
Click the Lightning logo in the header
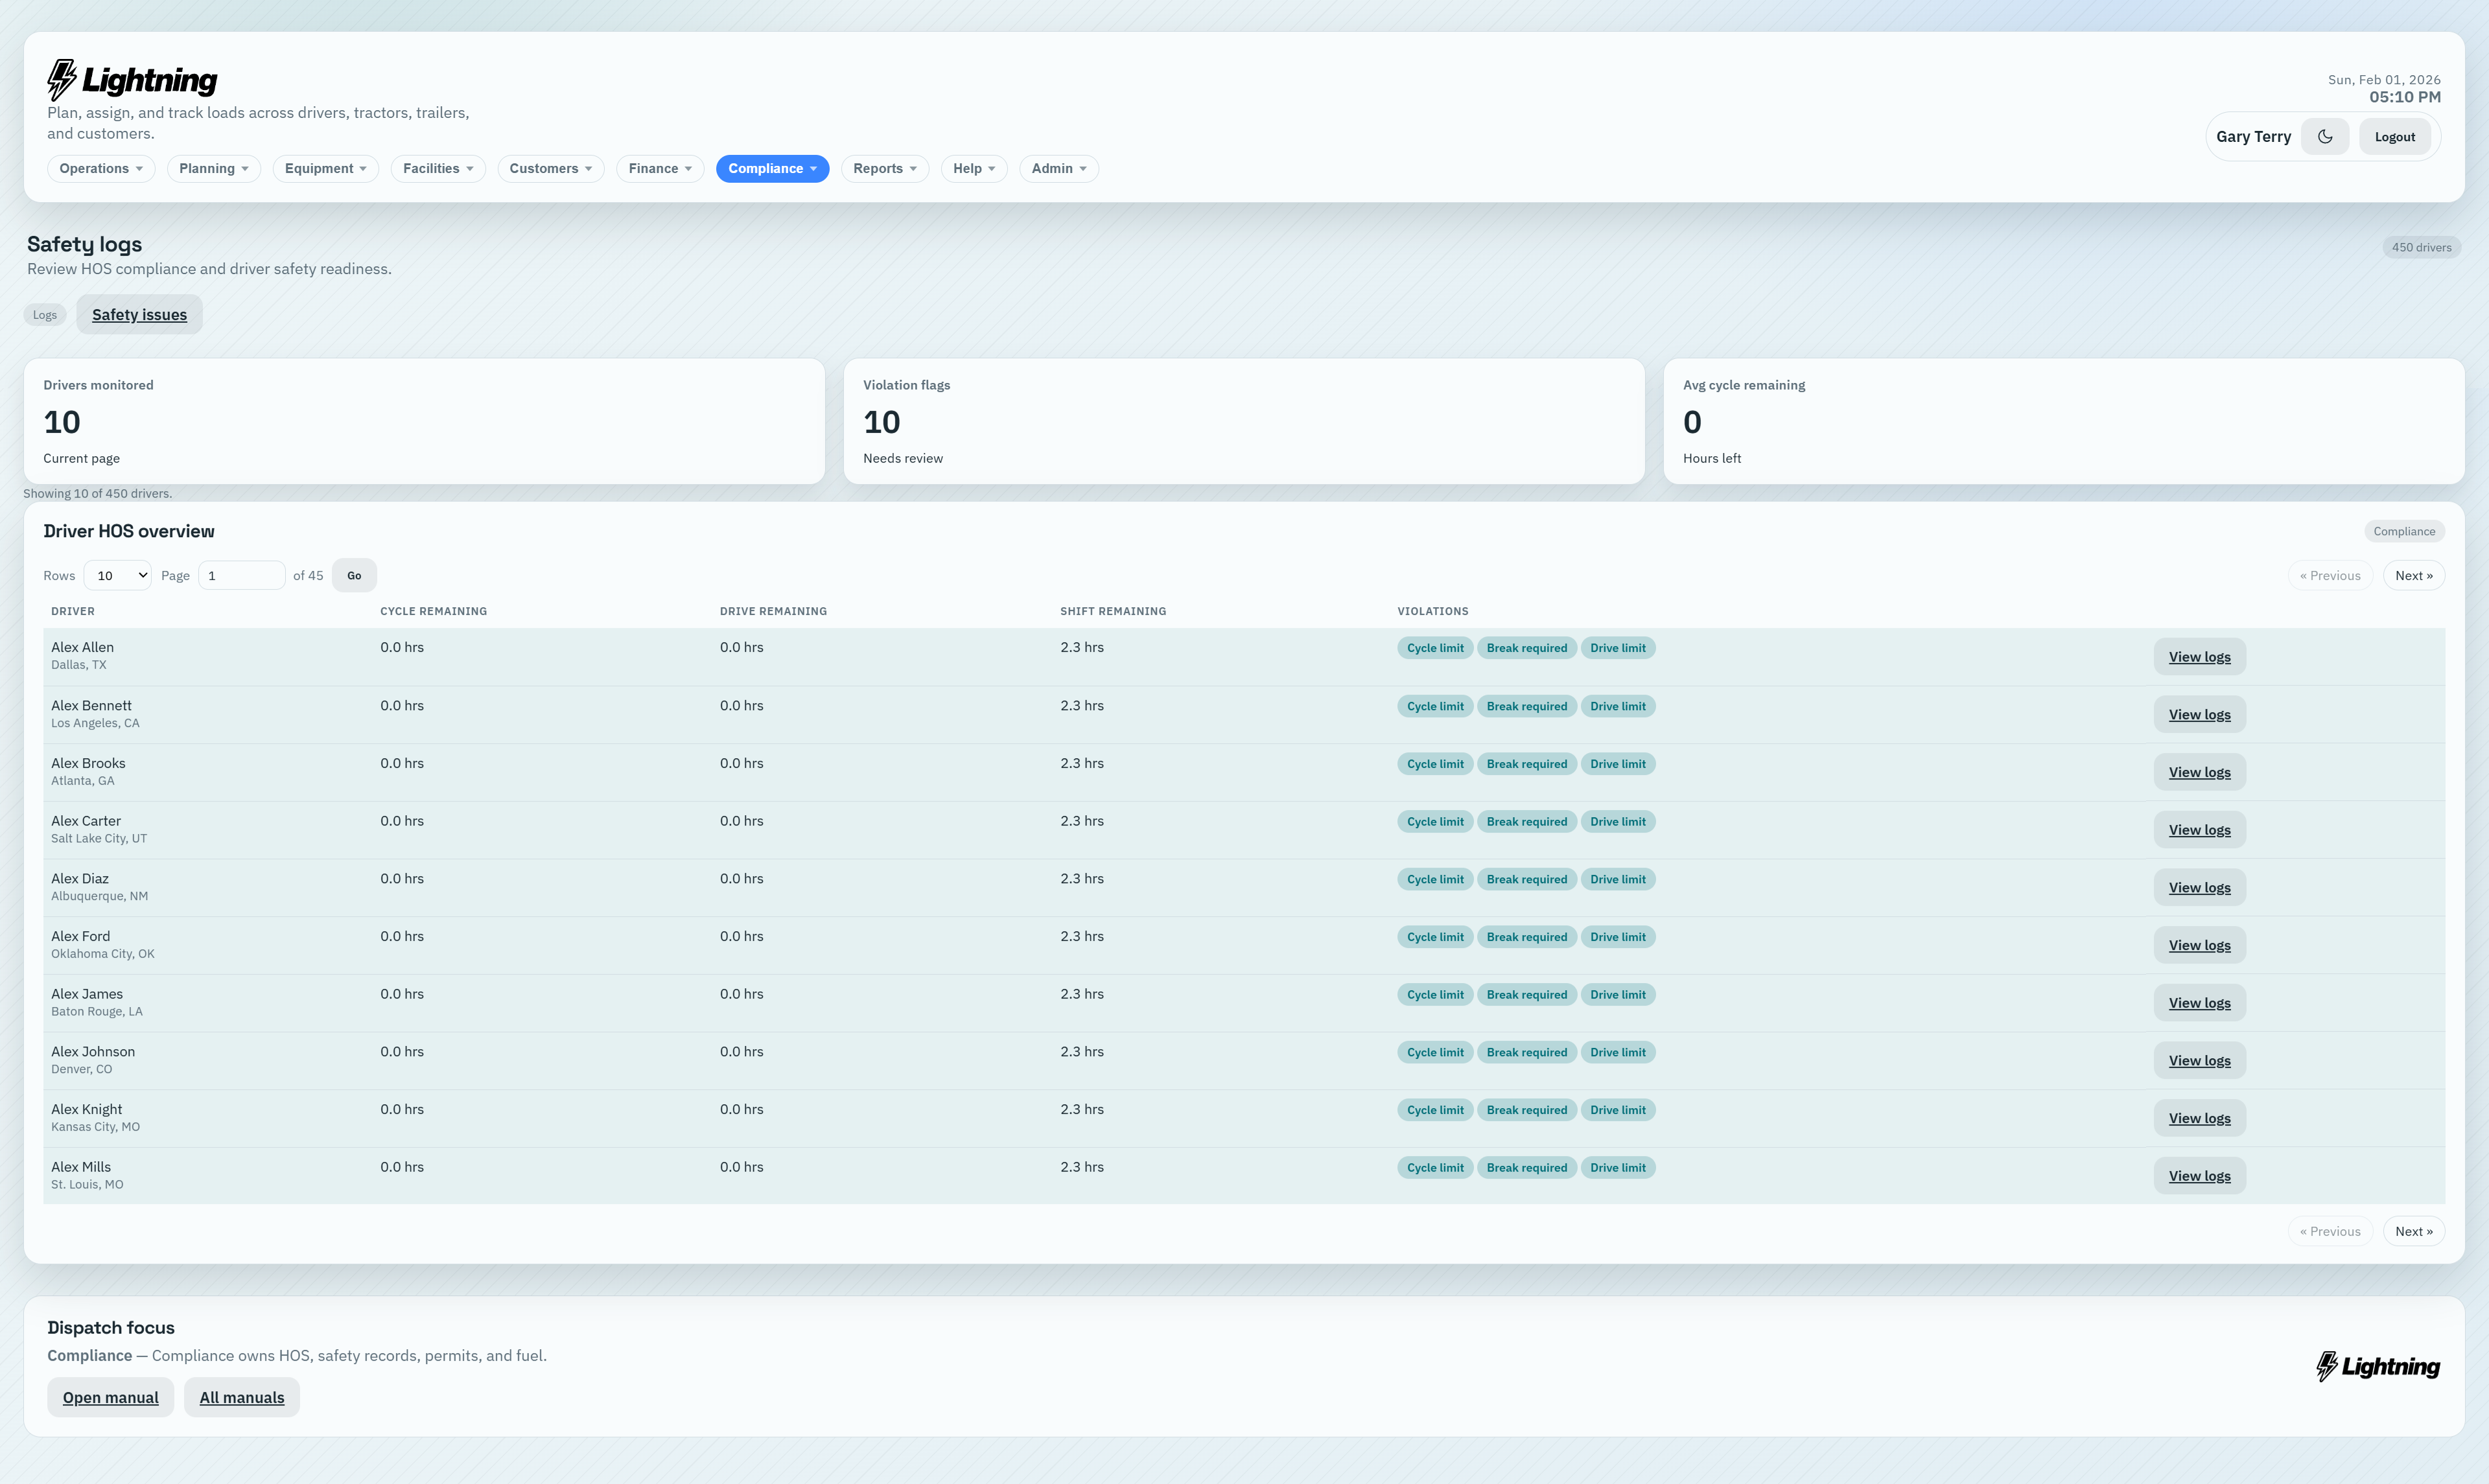(131, 79)
